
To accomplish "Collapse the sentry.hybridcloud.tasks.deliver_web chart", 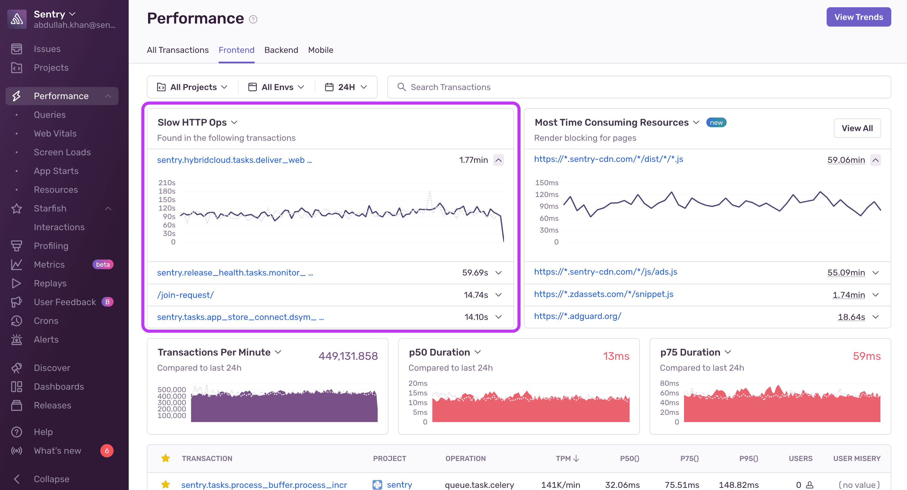I will [x=499, y=160].
